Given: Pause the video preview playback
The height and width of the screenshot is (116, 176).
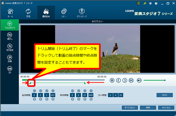Looking at the screenshot, I should click(112, 80).
